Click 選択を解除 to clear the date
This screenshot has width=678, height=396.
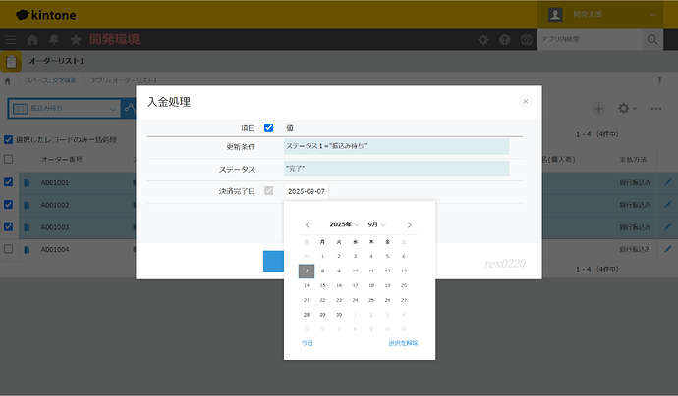pyautogui.click(x=403, y=343)
